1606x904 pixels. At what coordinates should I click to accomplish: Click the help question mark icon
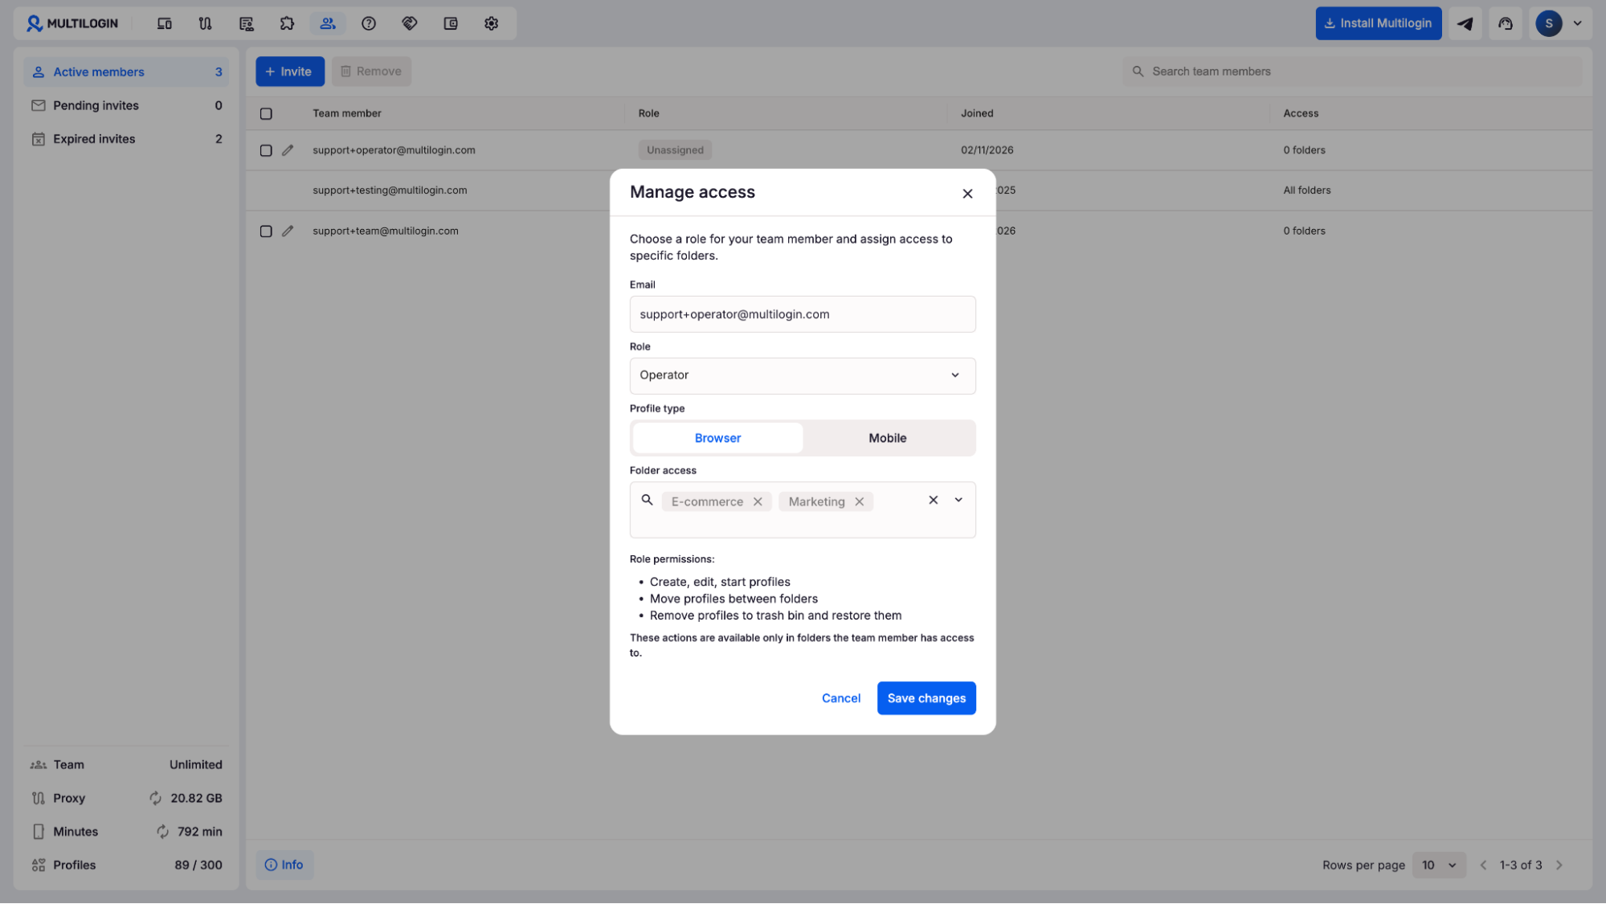pyautogui.click(x=369, y=23)
